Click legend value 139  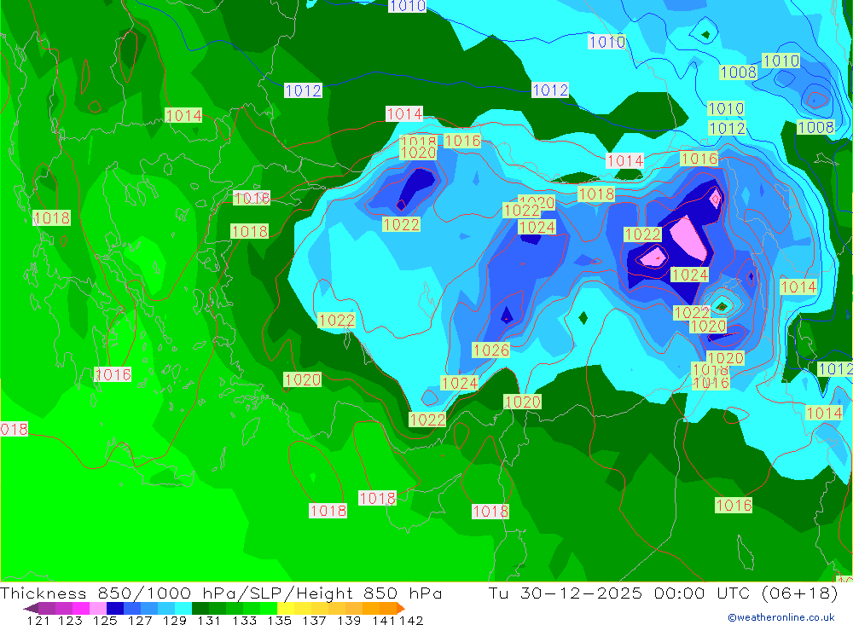(x=349, y=621)
